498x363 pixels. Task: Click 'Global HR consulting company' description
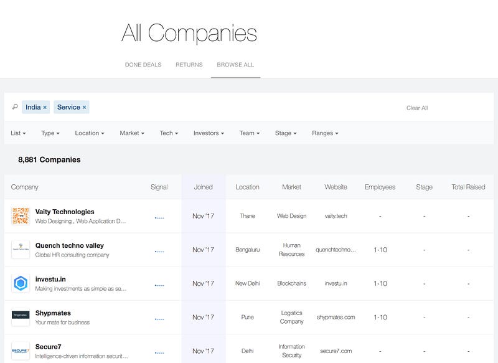click(72, 255)
